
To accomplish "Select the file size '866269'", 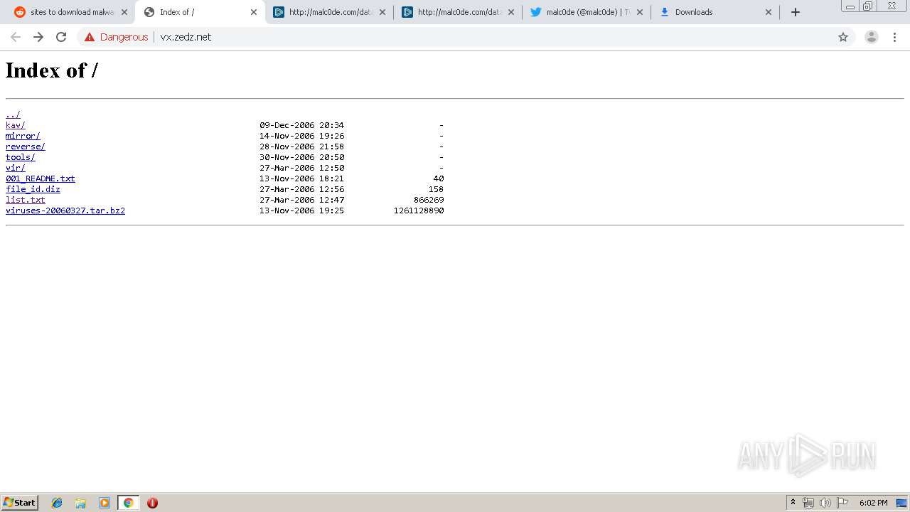I will coord(429,200).
